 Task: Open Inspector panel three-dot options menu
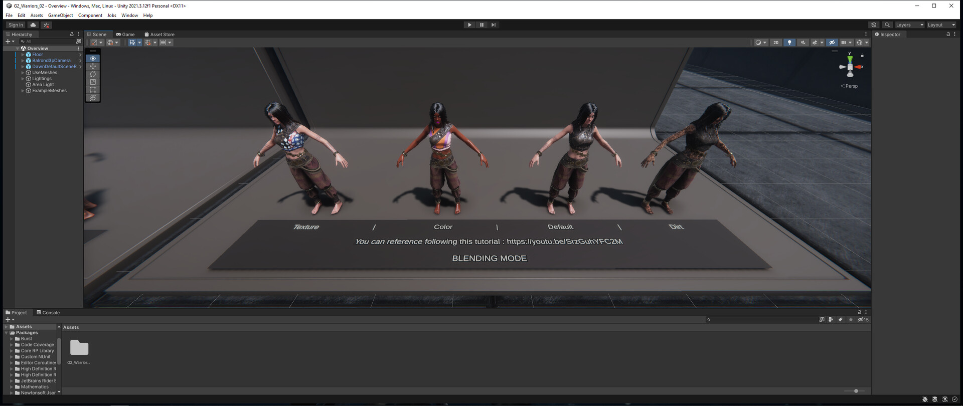click(955, 34)
